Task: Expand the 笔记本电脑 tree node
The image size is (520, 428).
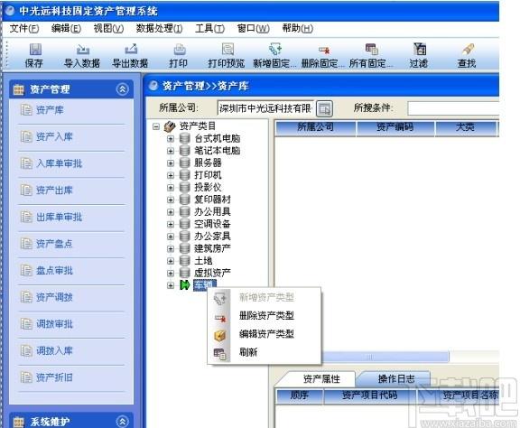Action: 171,151
